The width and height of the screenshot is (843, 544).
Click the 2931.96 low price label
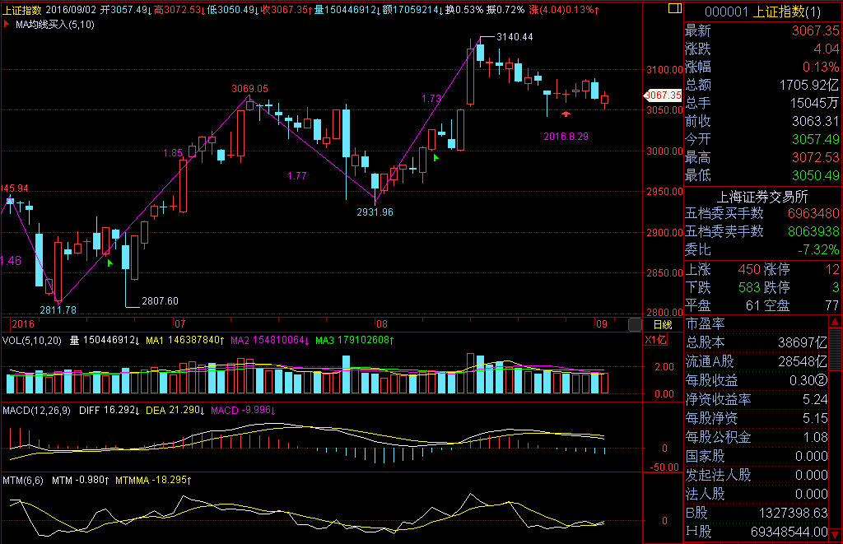[375, 212]
